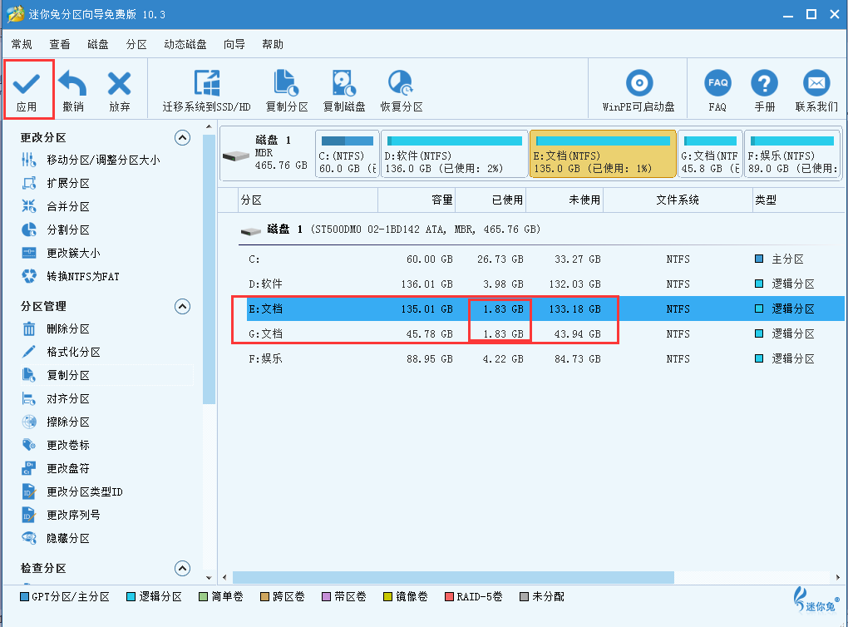Choose 合并分区 in sidebar
Screen dimensions: 848x627
coord(55,206)
